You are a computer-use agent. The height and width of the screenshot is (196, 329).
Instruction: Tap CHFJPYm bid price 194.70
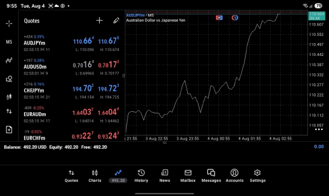(83, 88)
